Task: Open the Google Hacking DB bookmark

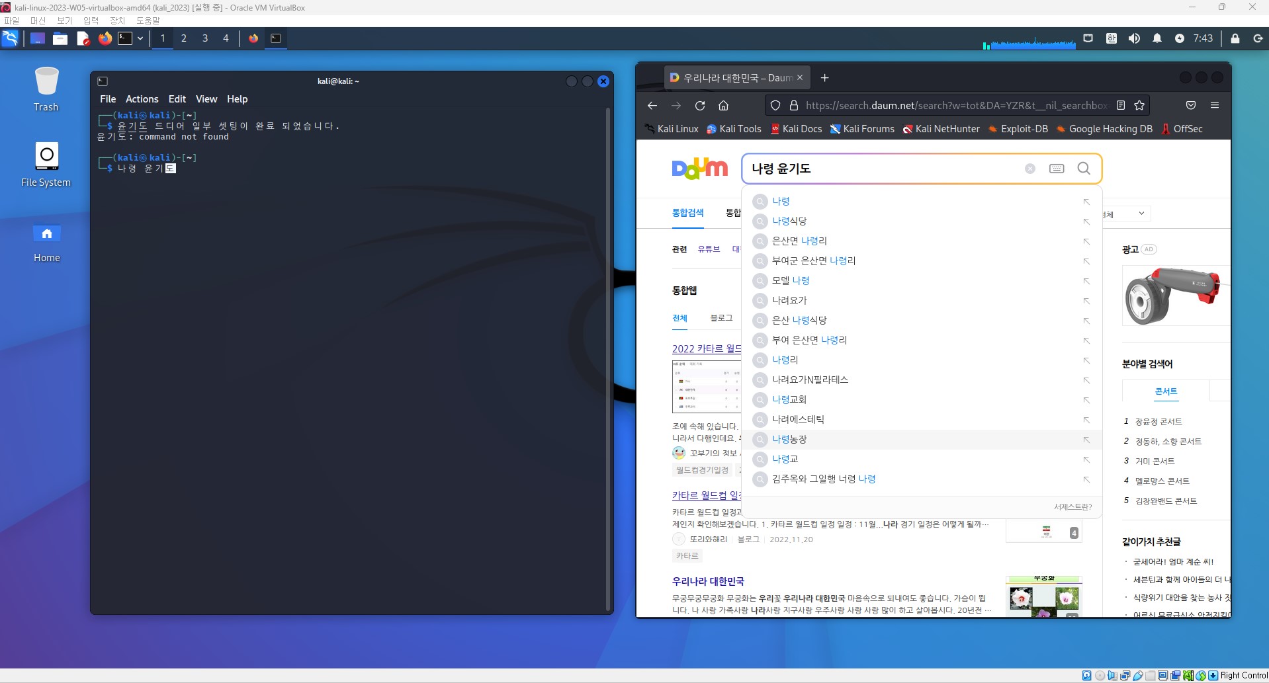Action: click(x=1104, y=129)
